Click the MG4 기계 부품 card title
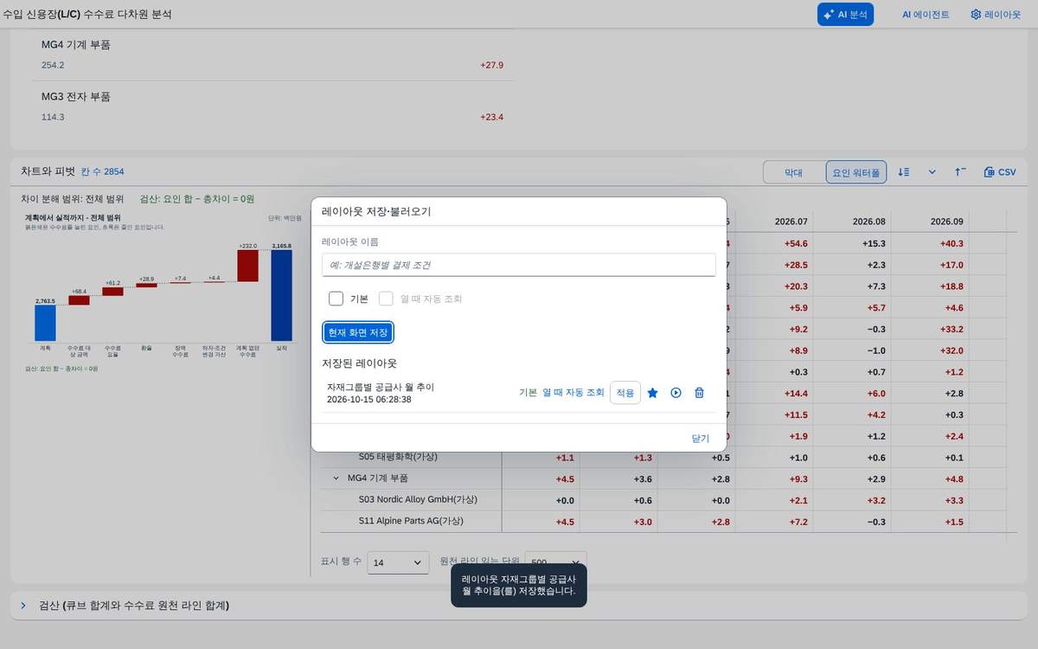This screenshot has height=649, width=1038. point(76,45)
